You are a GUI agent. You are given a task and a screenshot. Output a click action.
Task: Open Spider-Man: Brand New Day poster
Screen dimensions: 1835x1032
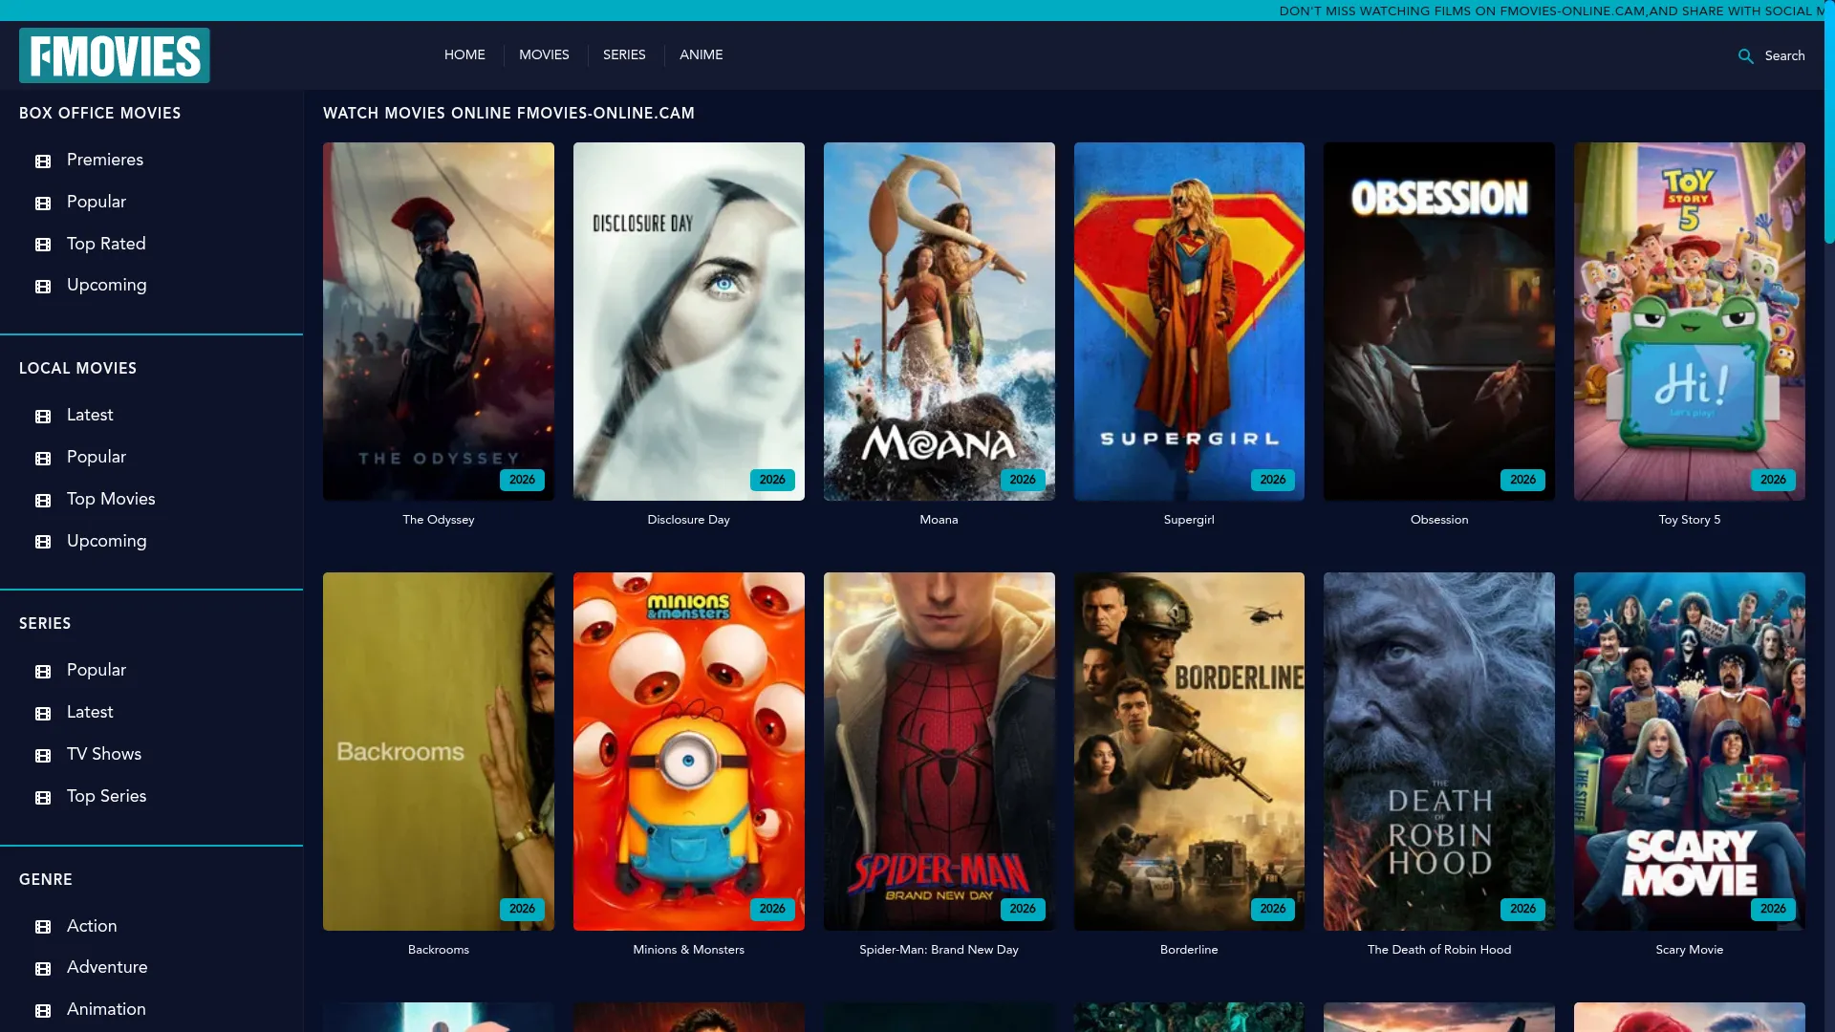point(939,751)
